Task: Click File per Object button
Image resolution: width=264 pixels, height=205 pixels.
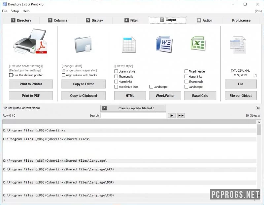Action: coord(241,96)
